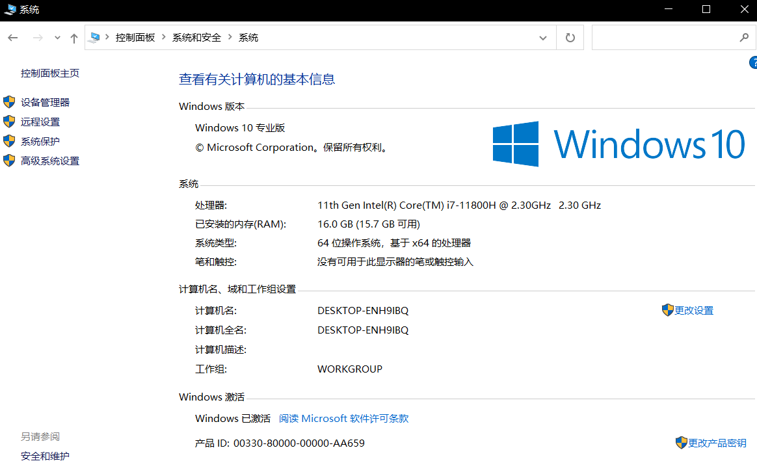Open 安全和维护 under 另请参阅
The width and height of the screenshot is (757, 474).
pyautogui.click(x=46, y=456)
